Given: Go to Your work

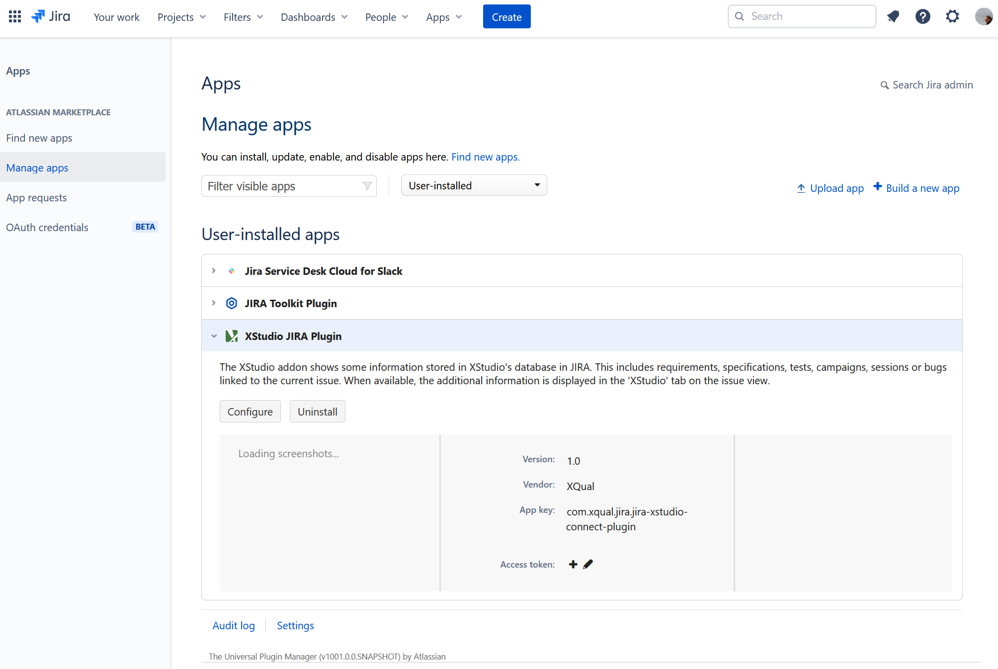Looking at the screenshot, I should click(x=117, y=17).
